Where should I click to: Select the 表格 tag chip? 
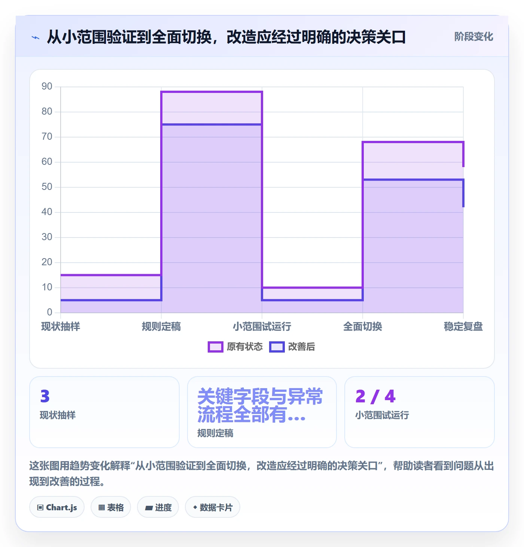pos(111,507)
